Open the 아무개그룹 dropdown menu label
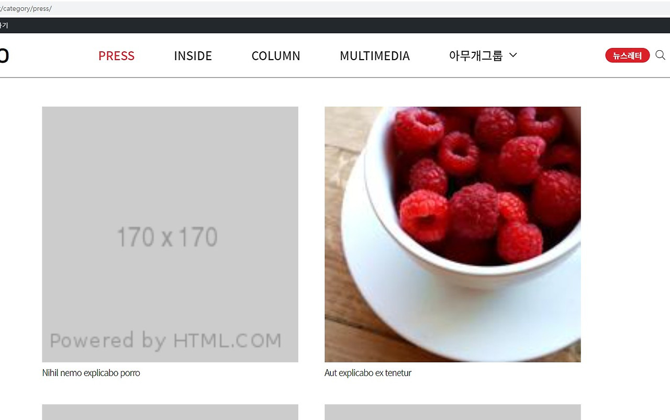 click(x=476, y=55)
